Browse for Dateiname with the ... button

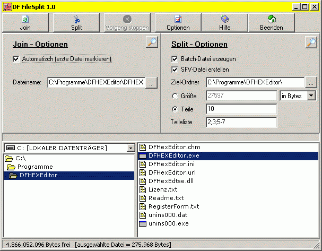tap(152, 83)
